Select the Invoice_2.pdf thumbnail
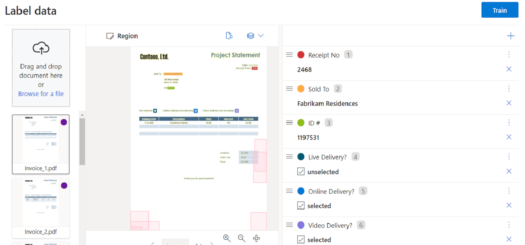The width and height of the screenshot is (525, 245). [x=41, y=208]
